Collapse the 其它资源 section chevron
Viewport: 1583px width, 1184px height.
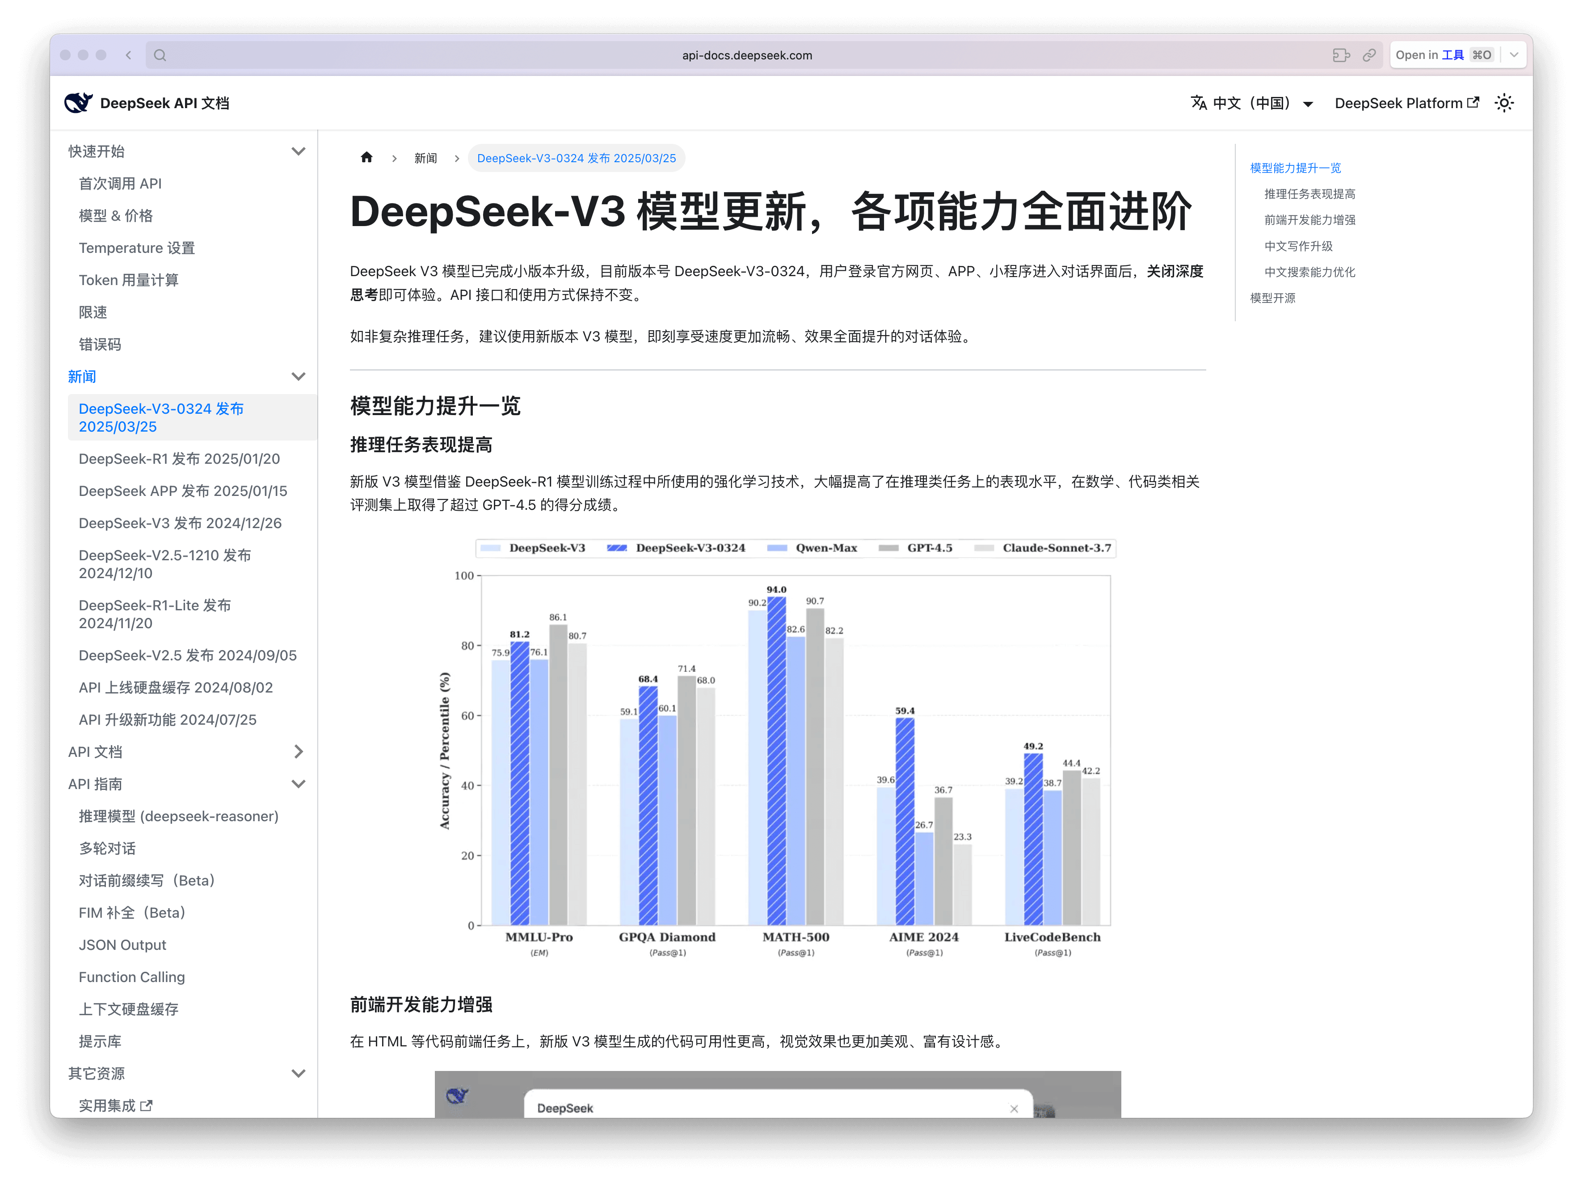pyautogui.click(x=299, y=1073)
